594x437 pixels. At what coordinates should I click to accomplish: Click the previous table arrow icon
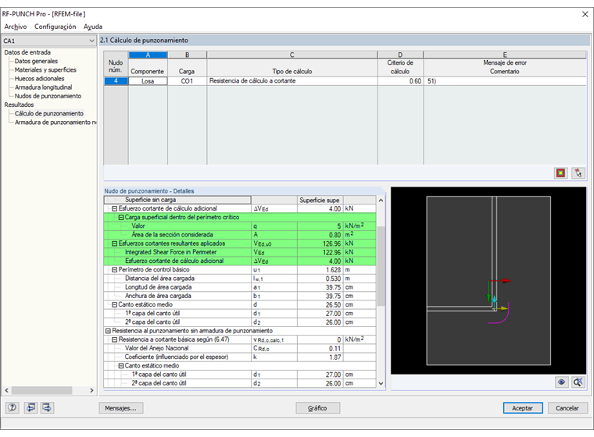point(30,407)
